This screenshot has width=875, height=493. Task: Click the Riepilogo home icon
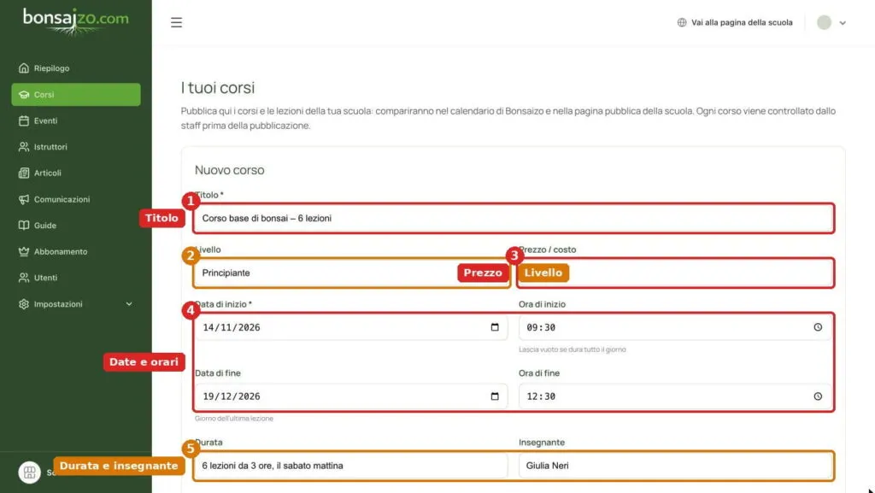point(23,68)
